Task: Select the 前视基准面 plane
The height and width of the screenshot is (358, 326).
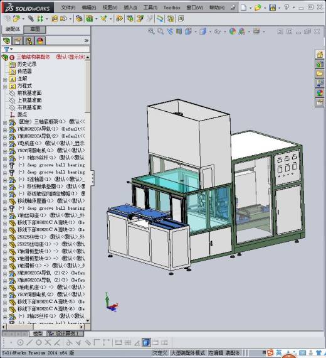Action: 29,93
